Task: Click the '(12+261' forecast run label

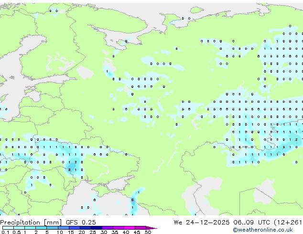Action: pyautogui.click(x=288, y=223)
